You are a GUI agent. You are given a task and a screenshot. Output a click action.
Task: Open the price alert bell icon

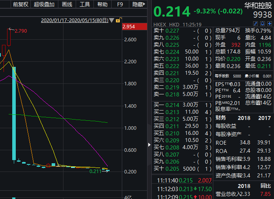tap(263, 24)
